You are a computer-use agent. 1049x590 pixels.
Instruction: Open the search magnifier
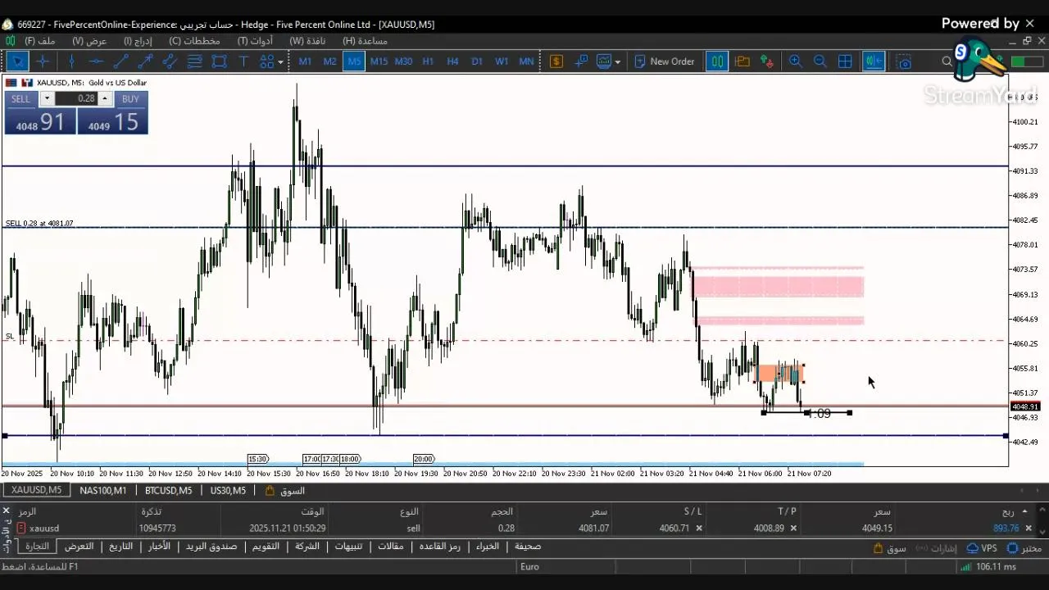click(947, 61)
